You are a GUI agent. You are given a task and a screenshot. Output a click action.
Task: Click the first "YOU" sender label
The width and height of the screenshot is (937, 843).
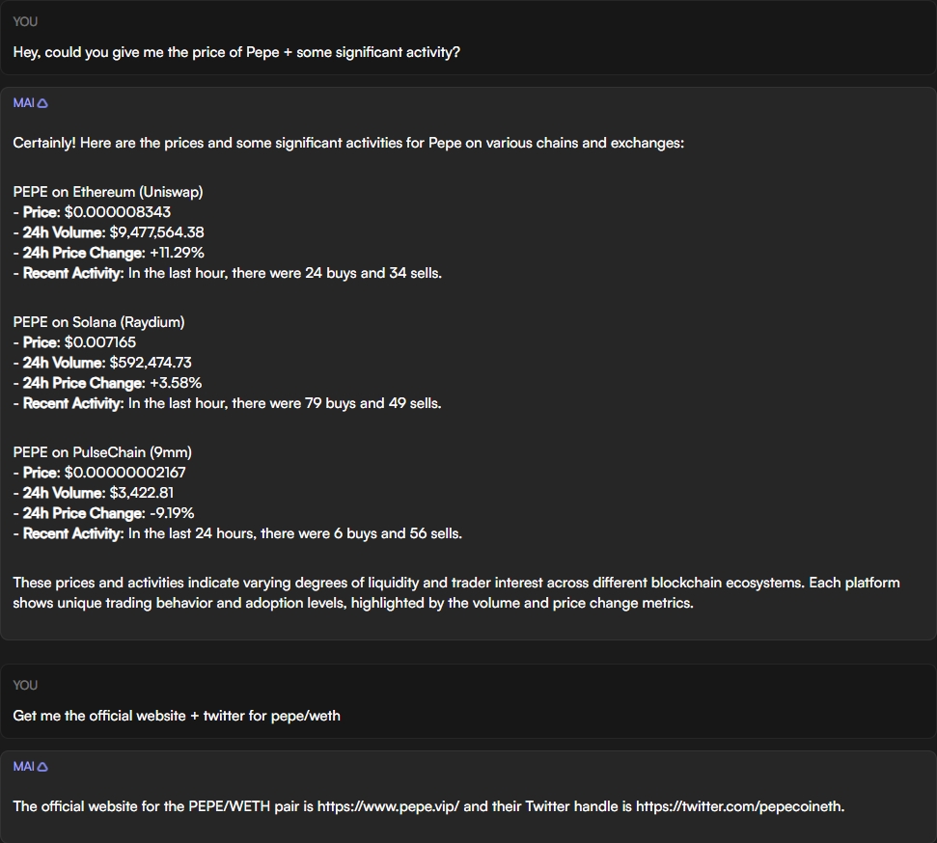[x=25, y=21]
